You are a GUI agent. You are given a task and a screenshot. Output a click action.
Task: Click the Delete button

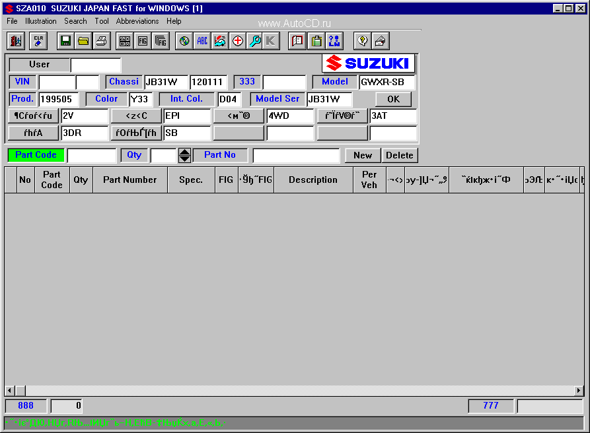click(x=400, y=155)
